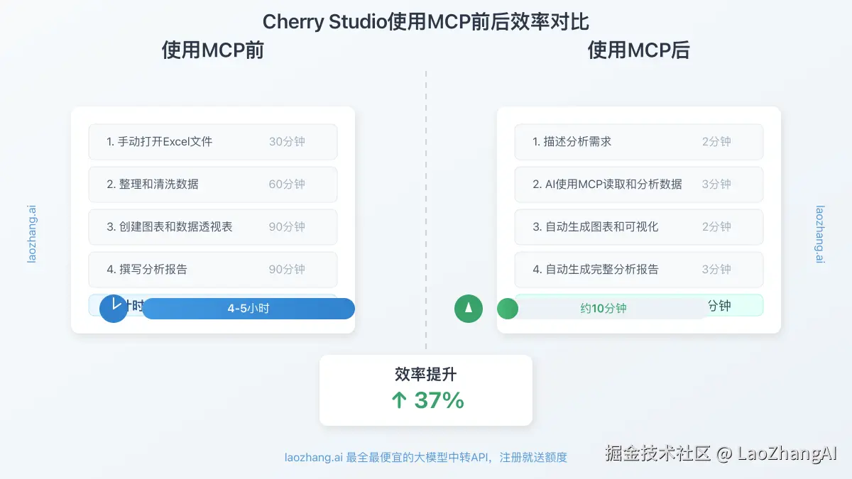Click the green upward arrow circle icon
This screenshot has height=479, width=852.
pyautogui.click(x=469, y=309)
